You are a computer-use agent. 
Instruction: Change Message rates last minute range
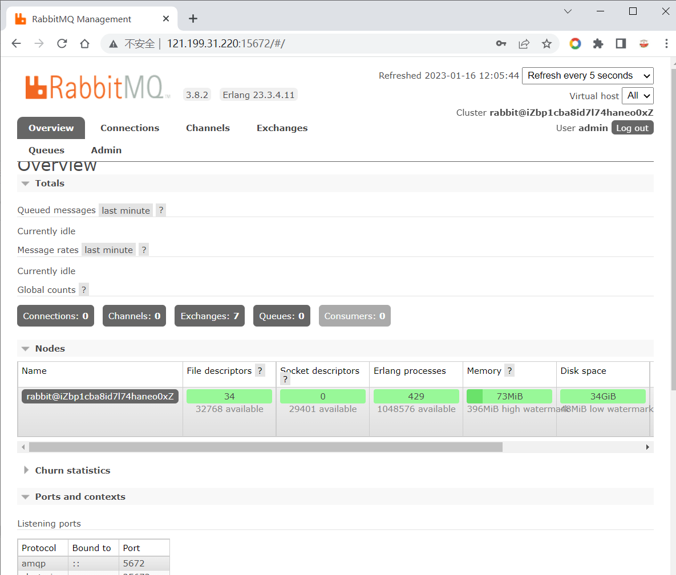[x=108, y=250]
